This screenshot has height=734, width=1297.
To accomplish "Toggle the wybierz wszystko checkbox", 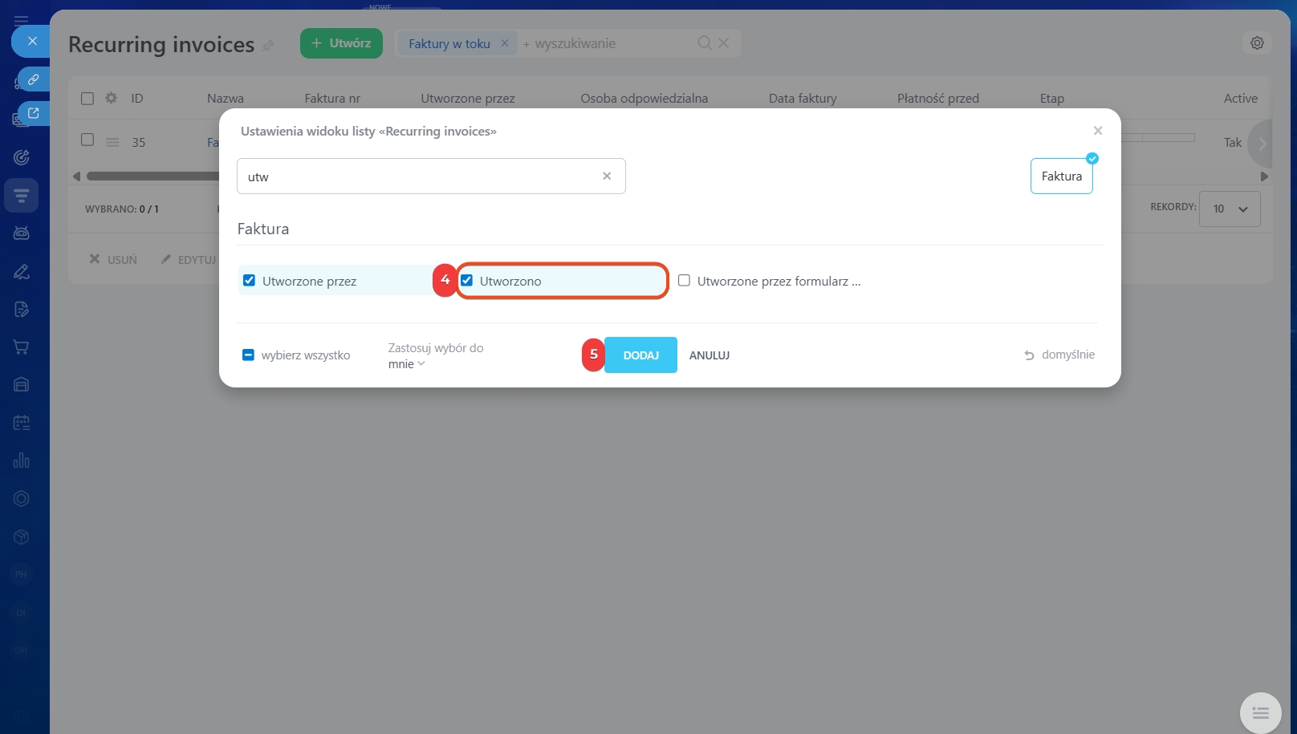I will [x=248, y=355].
